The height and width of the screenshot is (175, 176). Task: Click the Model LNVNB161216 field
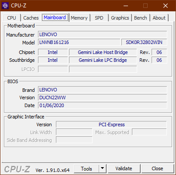(79, 42)
